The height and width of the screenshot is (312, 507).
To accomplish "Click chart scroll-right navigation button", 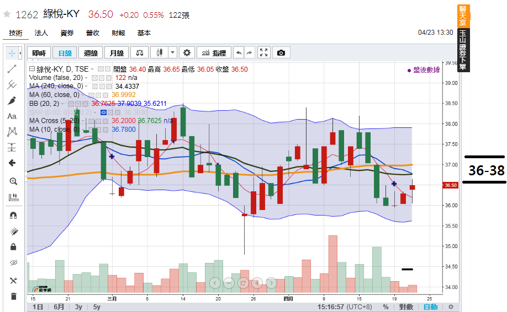I will 271,283.
